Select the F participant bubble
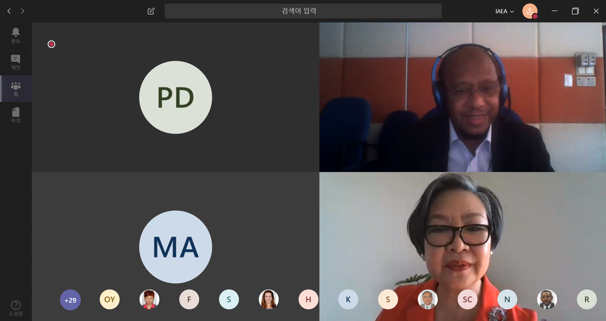This screenshot has height=321, width=606. [189, 299]
